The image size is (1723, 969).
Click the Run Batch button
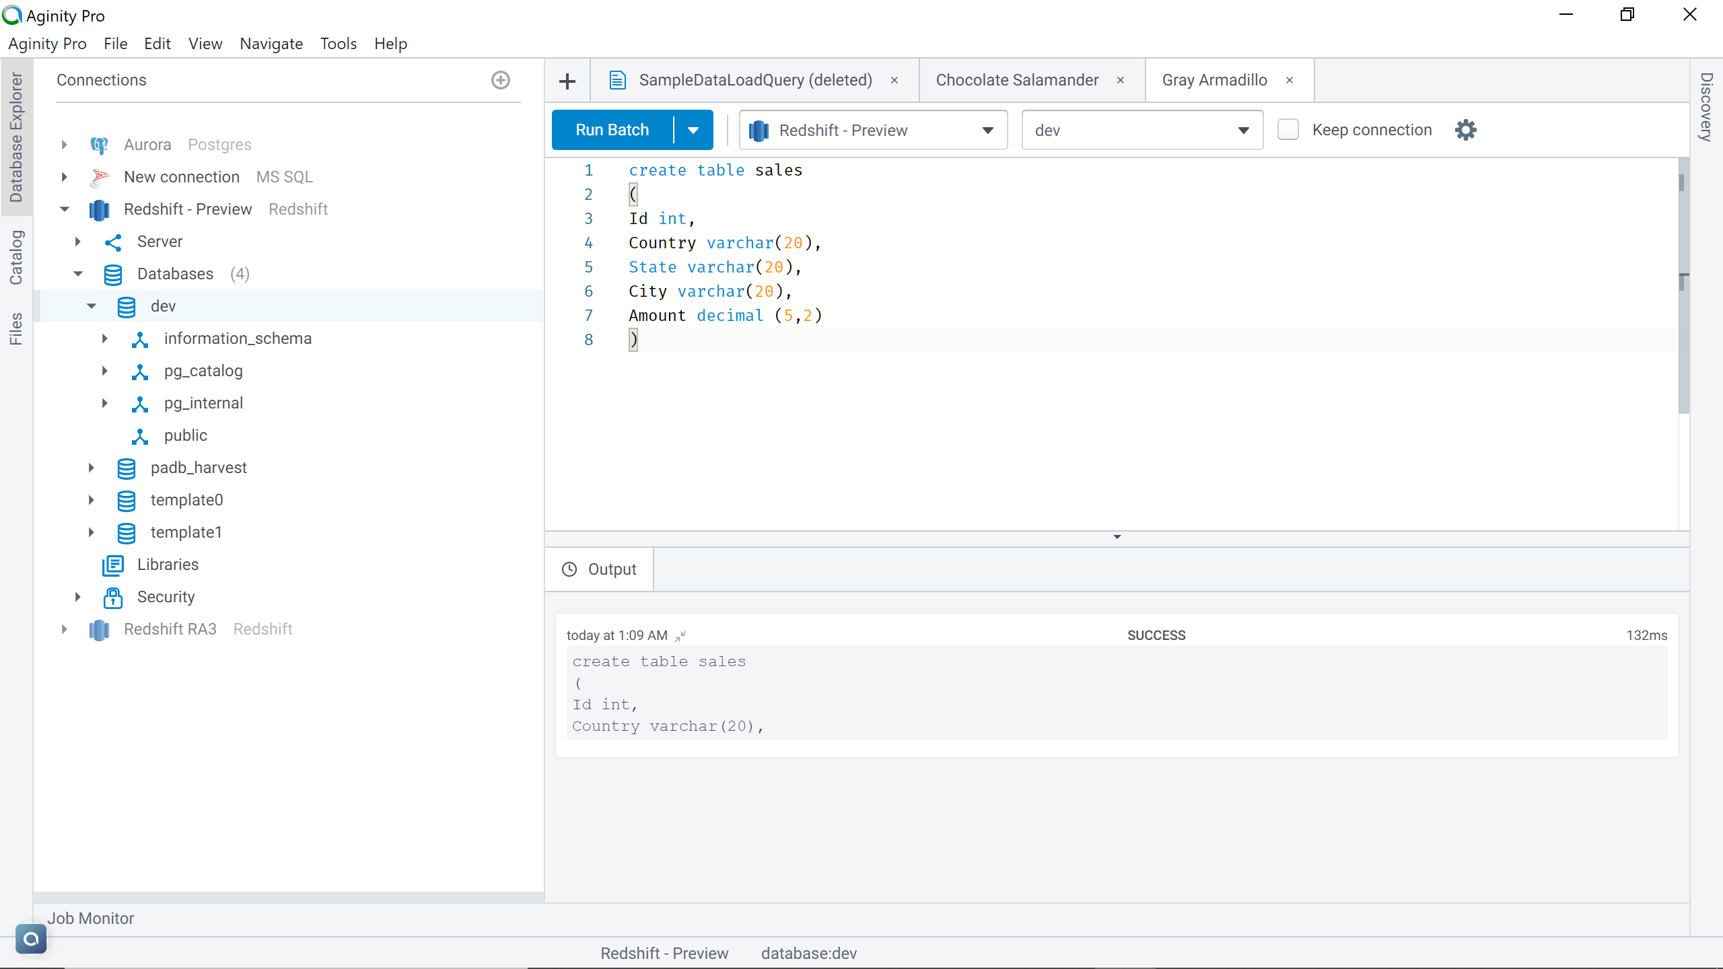(x=612, y=130)
